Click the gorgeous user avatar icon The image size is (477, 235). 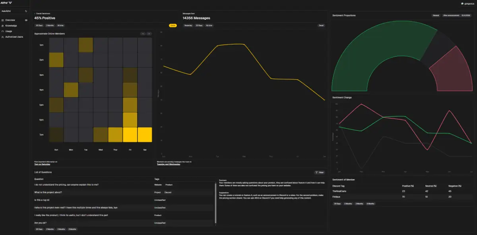click(462, 4)
